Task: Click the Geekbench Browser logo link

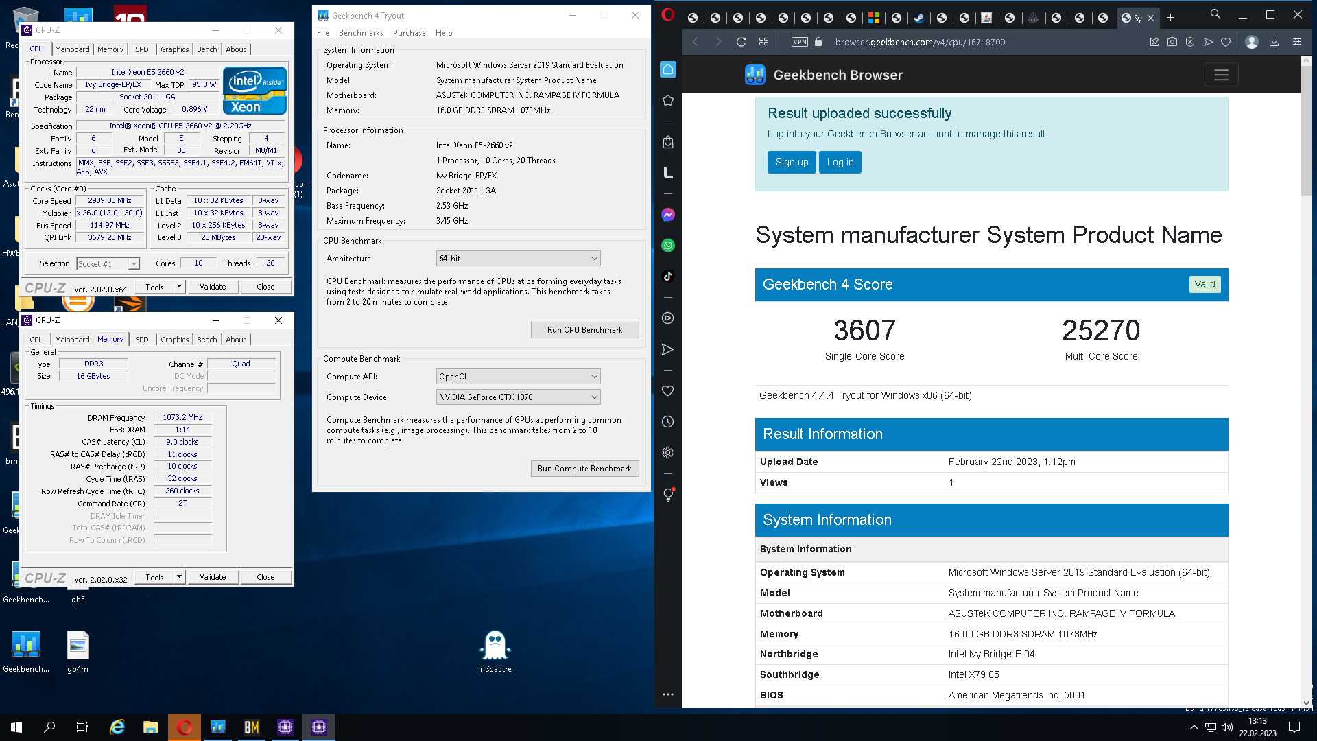Action: click(x=824, y=75)
